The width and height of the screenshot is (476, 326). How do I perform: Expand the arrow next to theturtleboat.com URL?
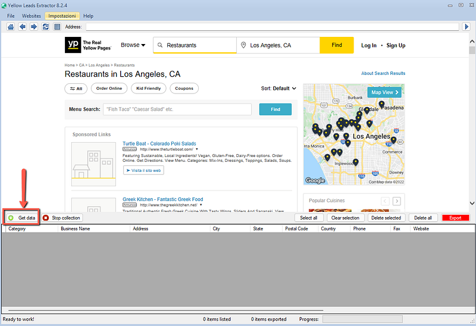pos(197,149)
